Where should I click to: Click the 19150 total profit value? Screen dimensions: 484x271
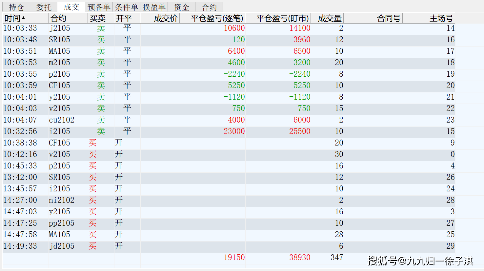234,258
